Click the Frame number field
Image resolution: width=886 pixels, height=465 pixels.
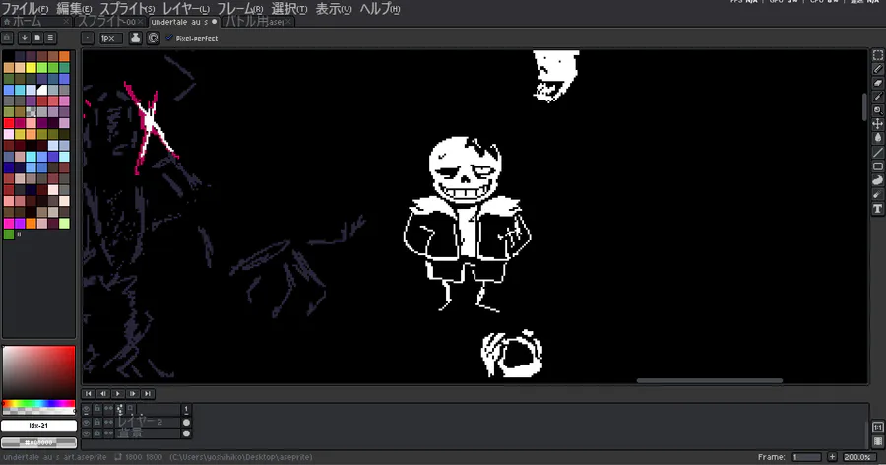tap(806, 457)
